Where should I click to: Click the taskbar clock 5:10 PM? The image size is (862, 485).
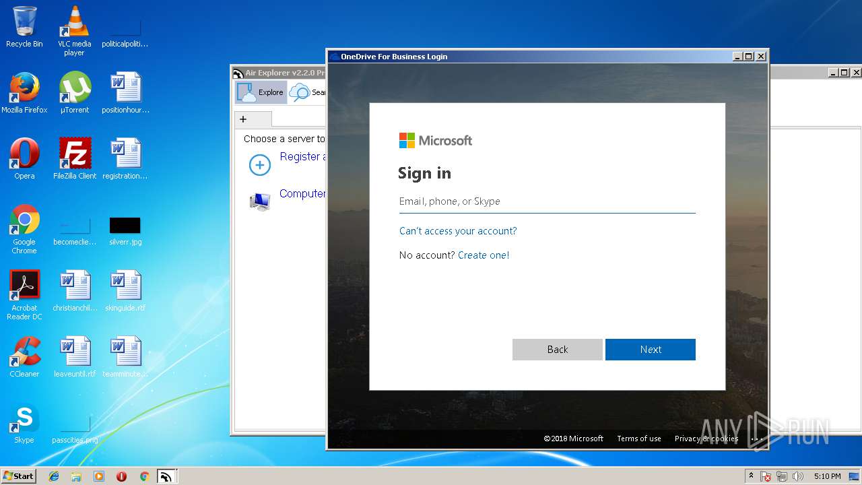click(x=827, y=476)
